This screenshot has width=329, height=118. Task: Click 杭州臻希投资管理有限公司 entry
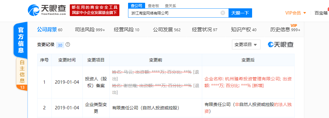point(248,82)
